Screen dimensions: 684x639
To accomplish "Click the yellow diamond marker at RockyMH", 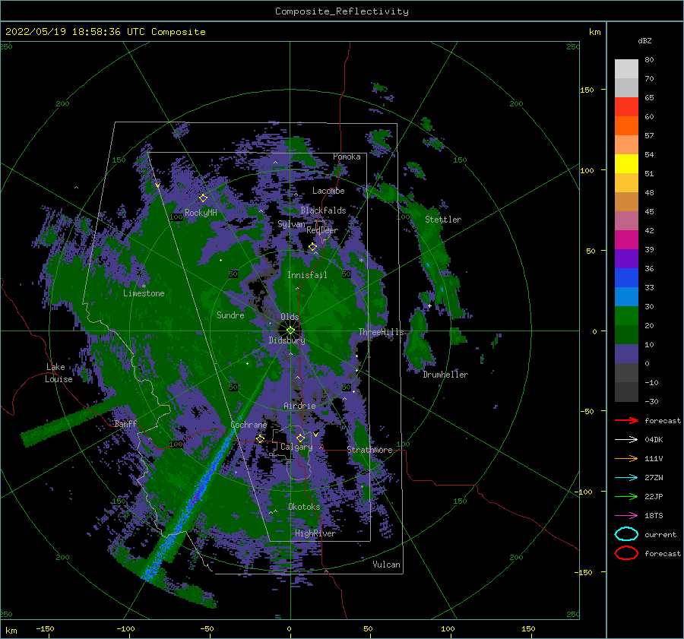I will 203,198.
